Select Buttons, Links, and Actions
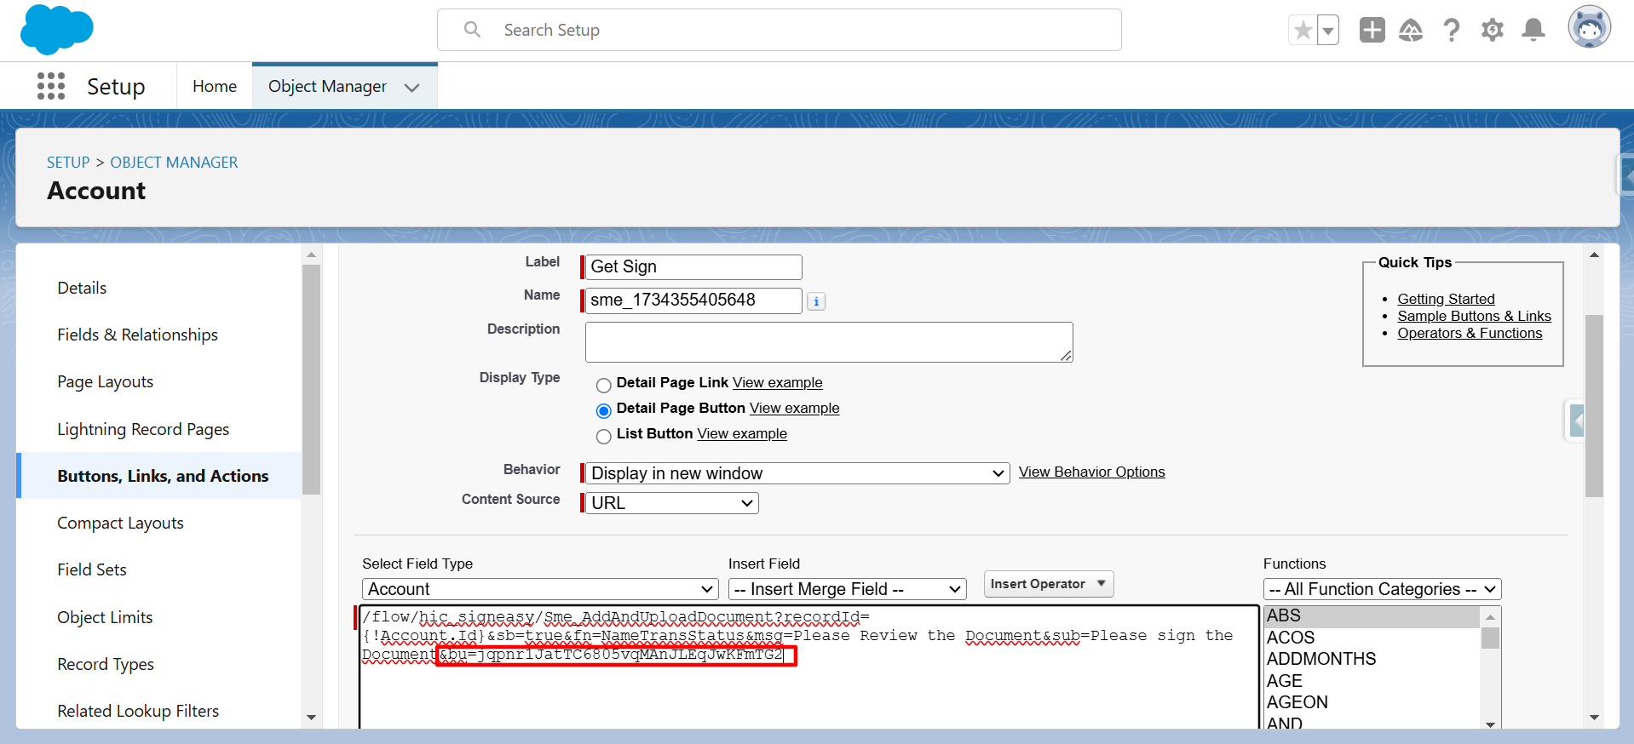Image resolution: width=1634 pixels, height=744 pixels. point(163,476)
